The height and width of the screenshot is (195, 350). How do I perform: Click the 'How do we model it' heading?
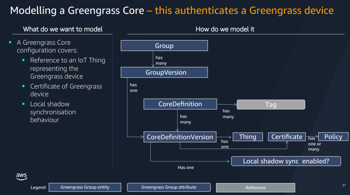pos(225,29)
